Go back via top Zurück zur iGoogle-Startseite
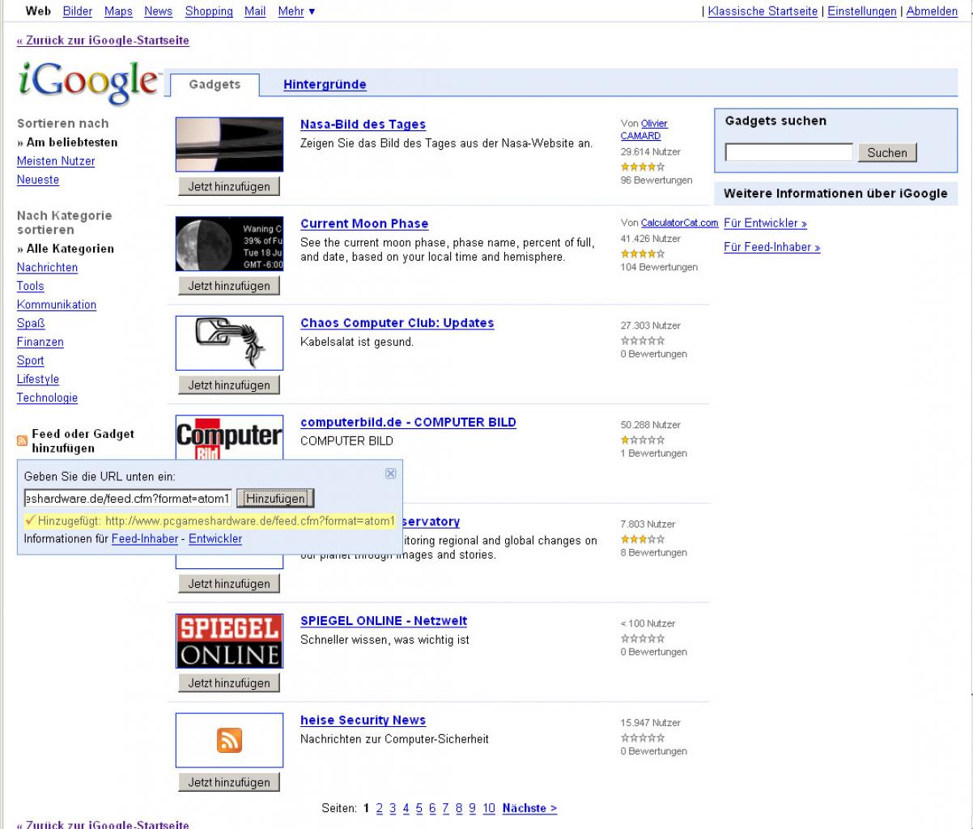The height and width of the screenshot is (829, 973). 103,40
